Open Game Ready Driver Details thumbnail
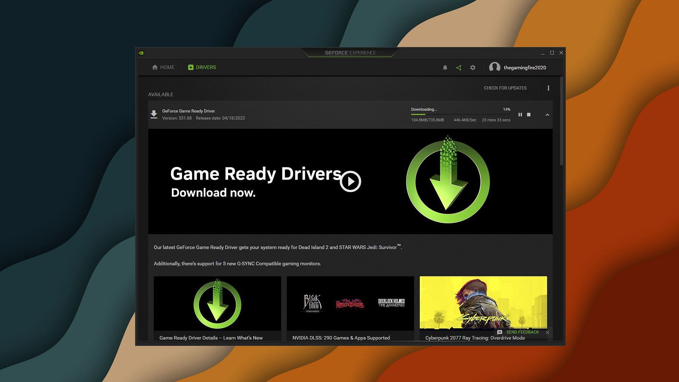 click(217, 303)
